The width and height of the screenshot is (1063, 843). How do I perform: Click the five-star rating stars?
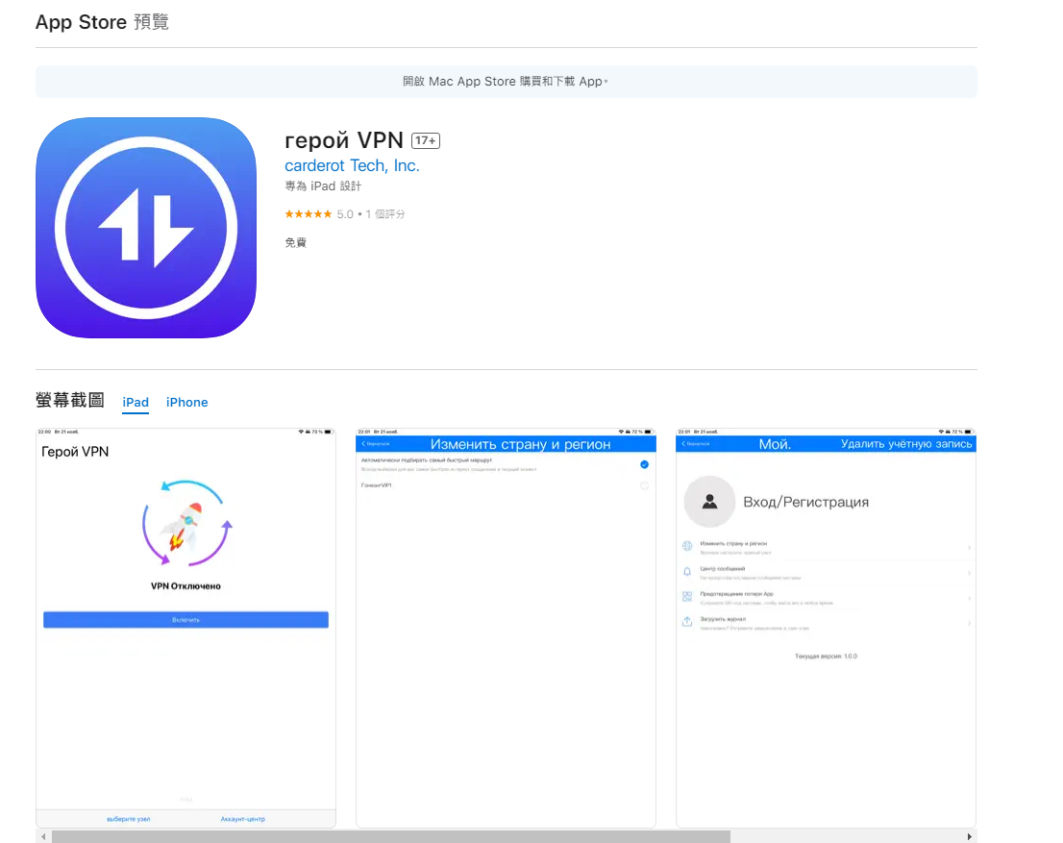coord(309,214)
